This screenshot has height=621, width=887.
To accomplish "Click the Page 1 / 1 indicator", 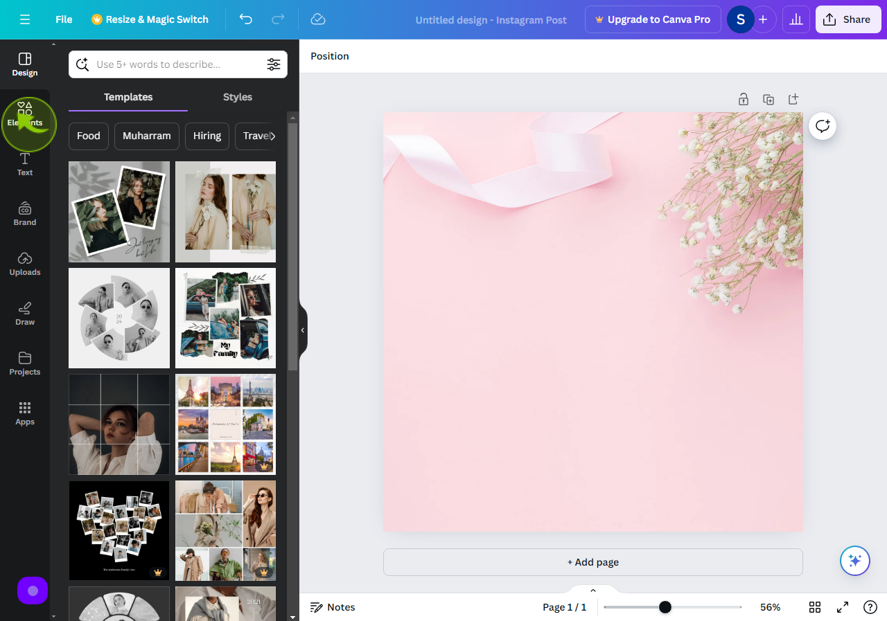I will point(565,607).
